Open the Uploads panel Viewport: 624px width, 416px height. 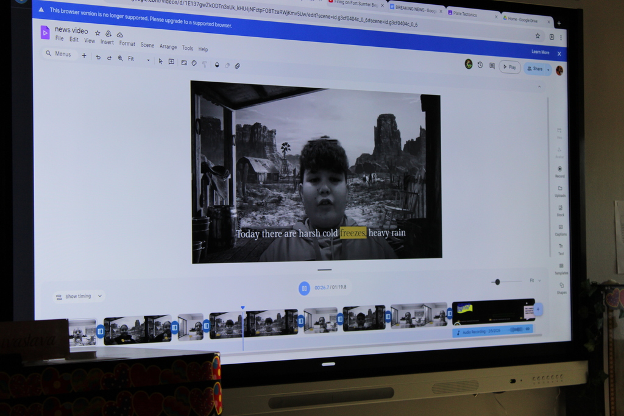coord(559,189)
